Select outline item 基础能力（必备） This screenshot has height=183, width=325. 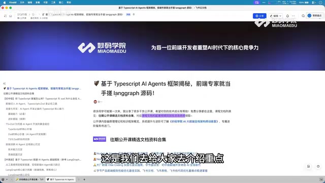(x=17, y=114)
